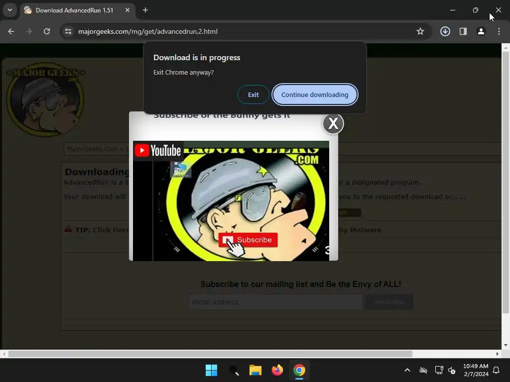Open a new tab with plus button
510x382 pixels.
(145, 10)
